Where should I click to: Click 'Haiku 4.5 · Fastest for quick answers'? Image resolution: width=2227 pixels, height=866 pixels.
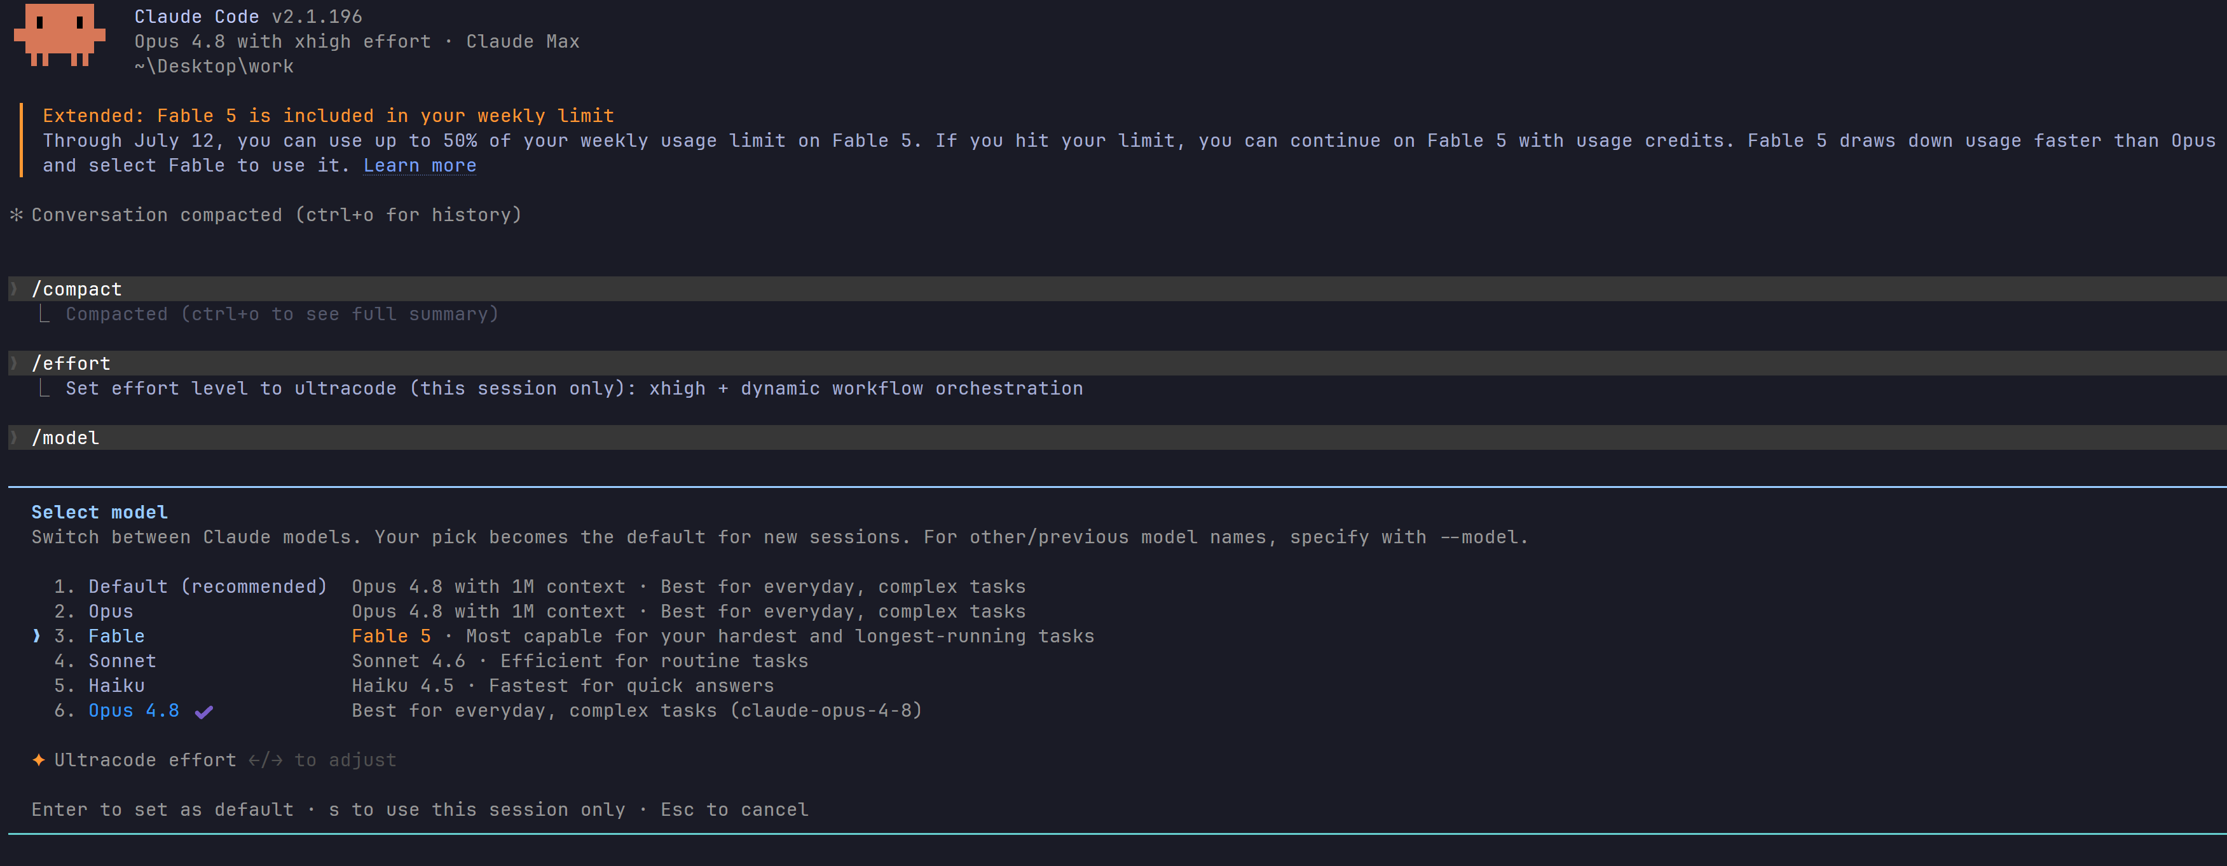coord(563,686)
